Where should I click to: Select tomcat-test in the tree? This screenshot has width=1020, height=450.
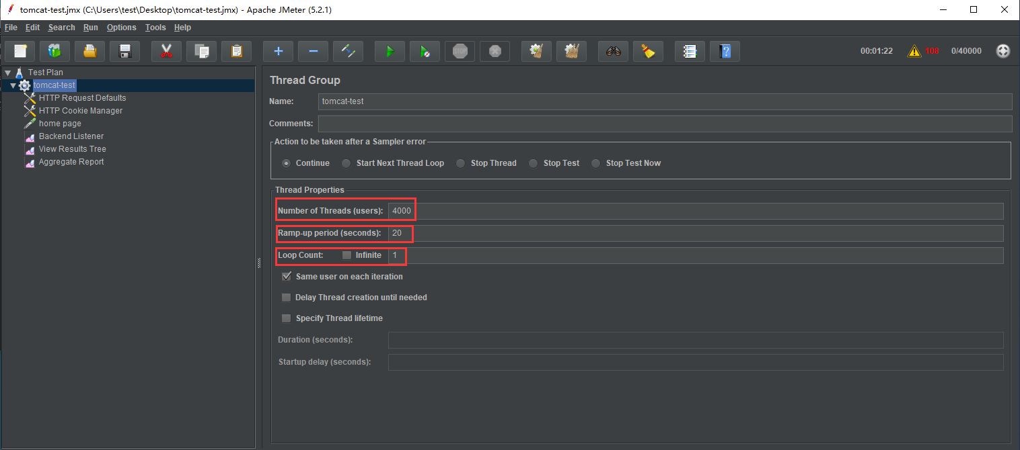(x=54, y=85)
